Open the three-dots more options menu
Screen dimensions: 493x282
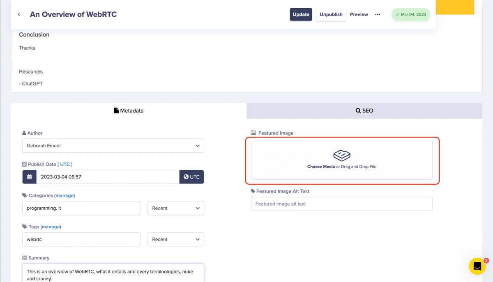377,14
